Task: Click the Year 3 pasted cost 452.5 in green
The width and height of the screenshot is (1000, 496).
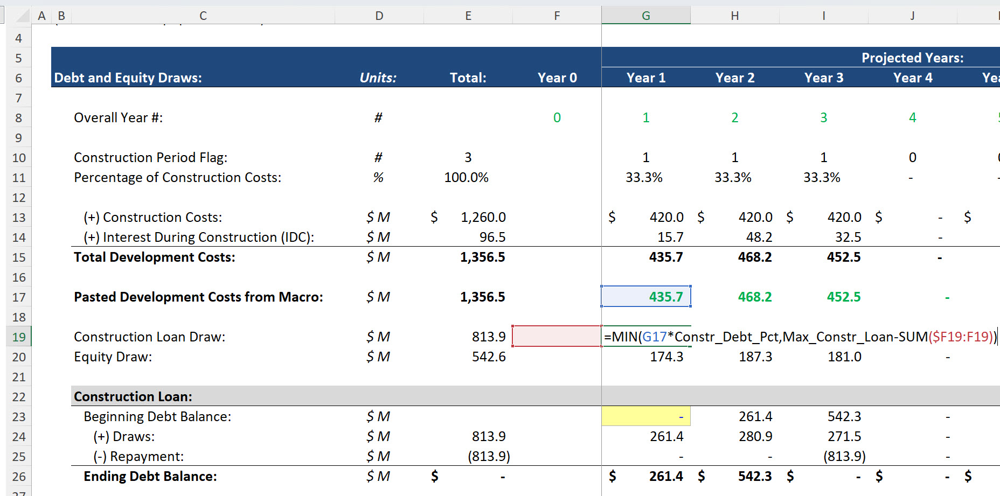Action: coord(844,297)
